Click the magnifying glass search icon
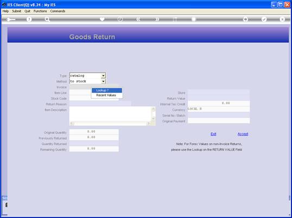 (x=47, y=19)
